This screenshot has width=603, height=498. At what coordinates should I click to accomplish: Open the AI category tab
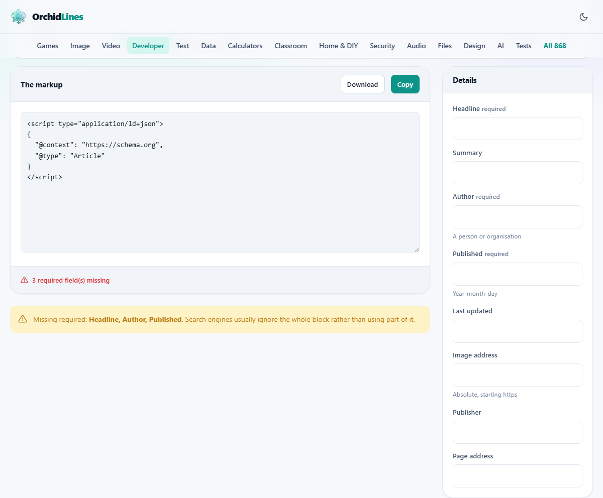(500, 46)
